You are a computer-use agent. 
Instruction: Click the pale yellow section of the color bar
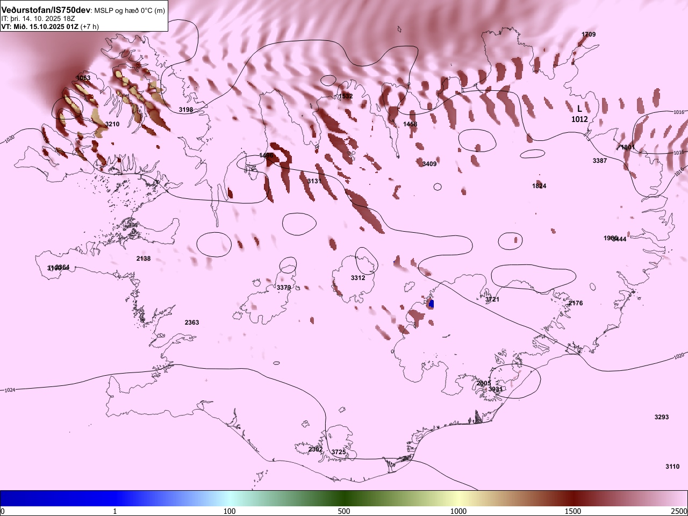458,498
